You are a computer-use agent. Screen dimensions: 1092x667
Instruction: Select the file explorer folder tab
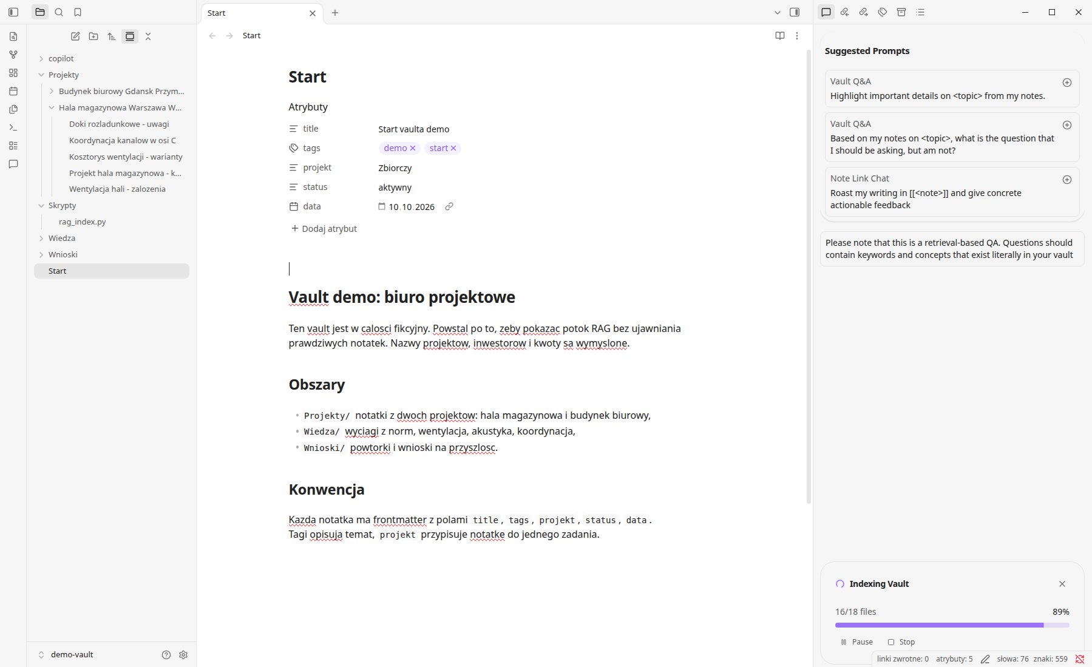pyautogui.click(x=40, y=12)
